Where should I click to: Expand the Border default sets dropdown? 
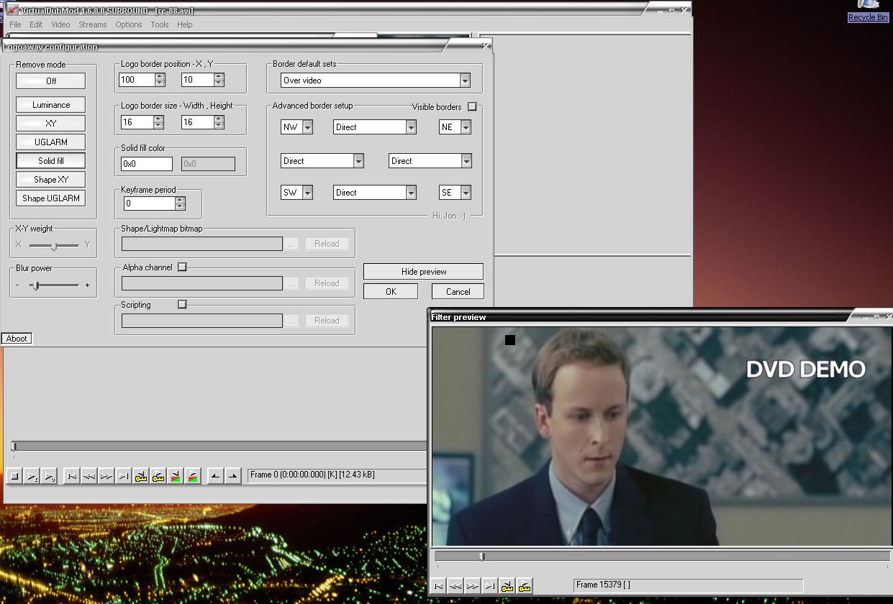tap(465, 81)
